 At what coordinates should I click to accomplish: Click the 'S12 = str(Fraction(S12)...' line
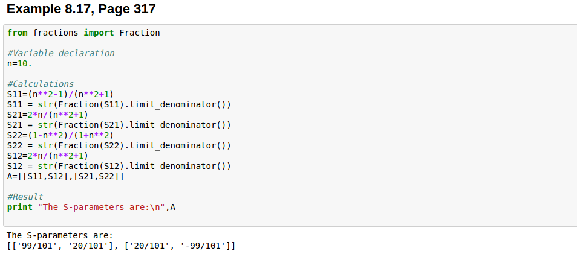[x=119, y=166]
